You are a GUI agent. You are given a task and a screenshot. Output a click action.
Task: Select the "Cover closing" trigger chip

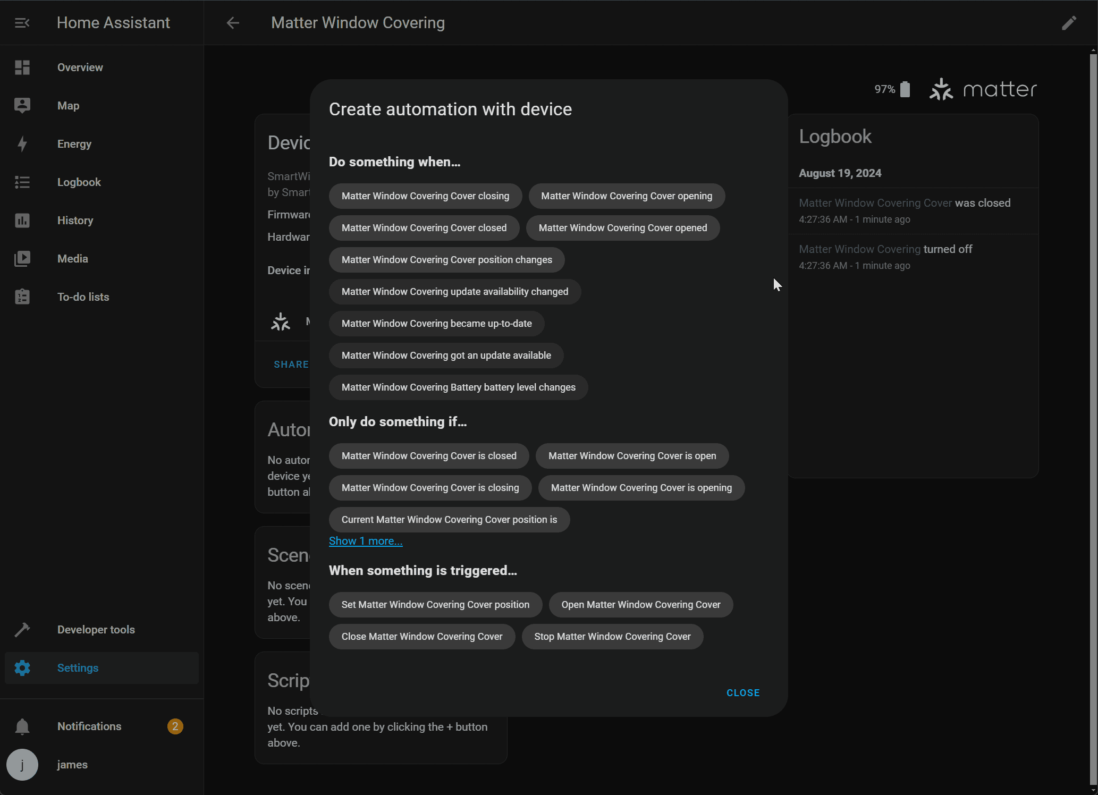point(425,196)
